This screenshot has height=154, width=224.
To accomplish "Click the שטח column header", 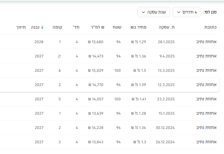I will 117,27.
